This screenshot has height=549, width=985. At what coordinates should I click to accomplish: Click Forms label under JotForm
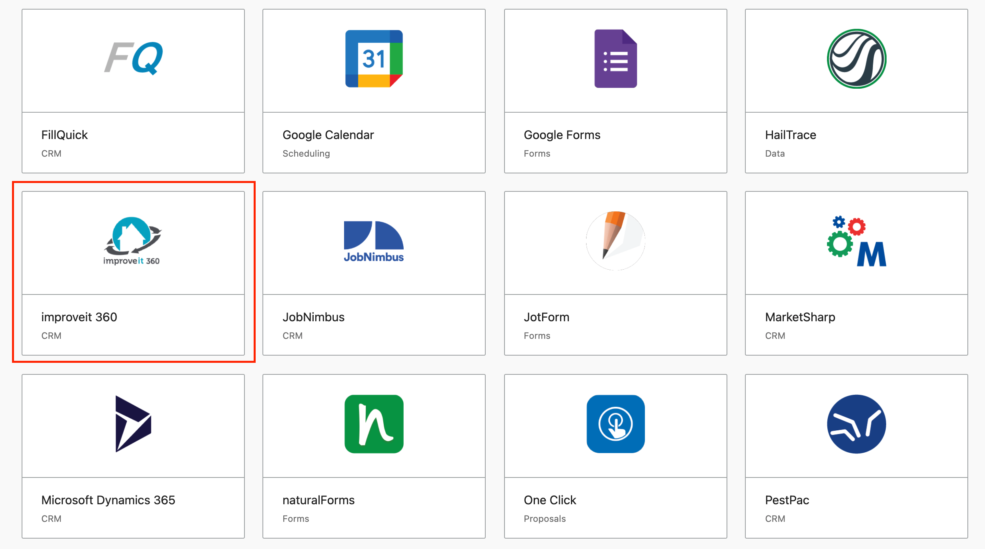[x=537, y=336]
